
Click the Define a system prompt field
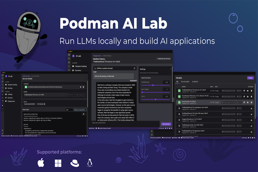115,68
